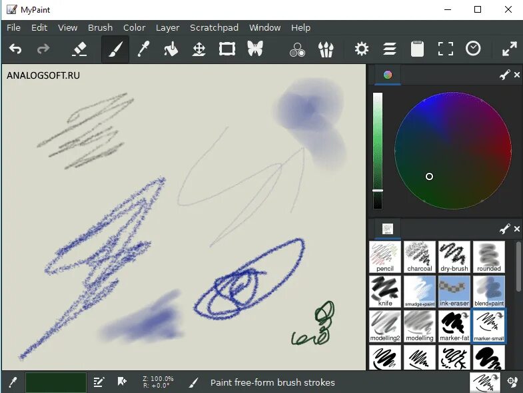Adjust the green brightness vertical slider
This screenshot has height=393, width=523.
tap(378, 151)
